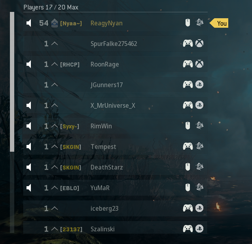Image resolution: width=252 pixels, height=244 pixels.
Task: Click the player list scrollbar thumb
Action: pyautogui.click(x=12, y=82)
